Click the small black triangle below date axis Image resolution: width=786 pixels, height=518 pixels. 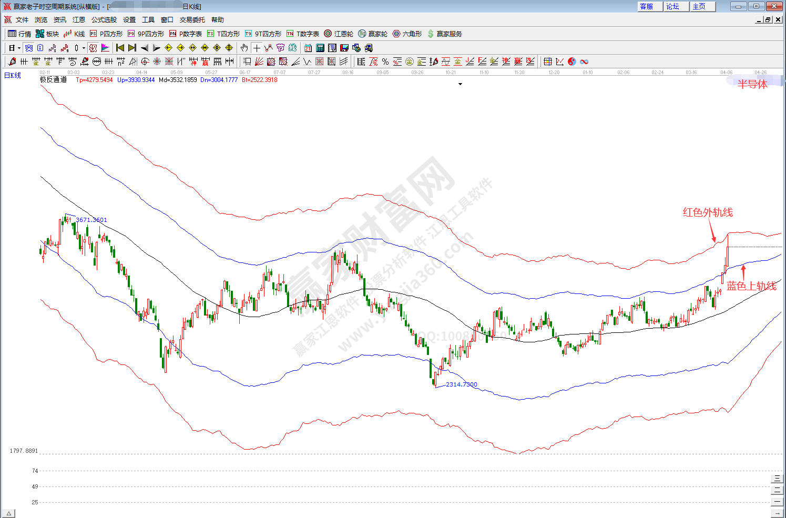click(460, 84)
